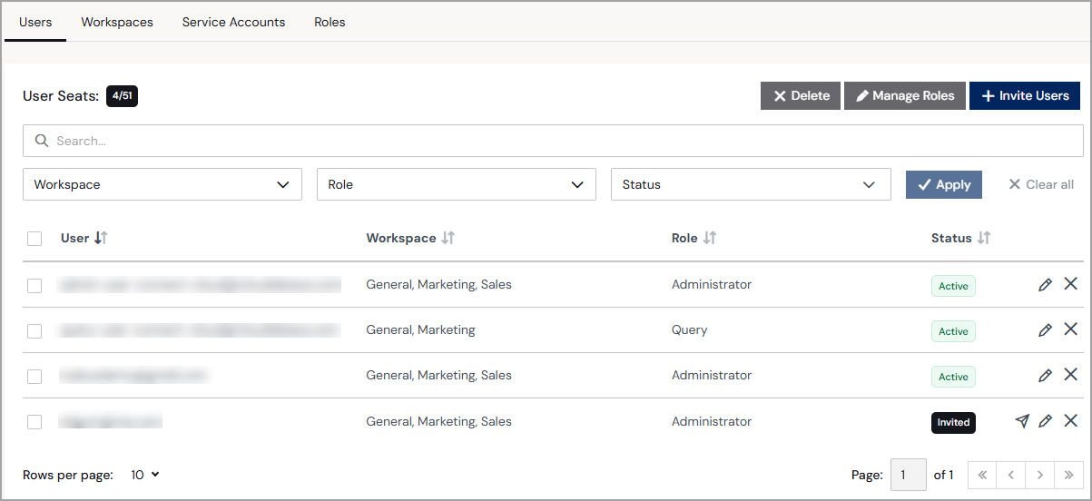Edit the Query role user's pencil icon
The width and height of the screenshot is (1092, 501).
click(x=1045, y=330)
